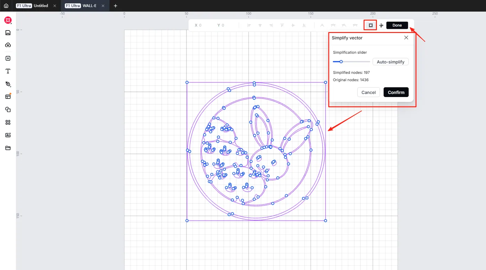Click the shapes tool icon

pyautogui.click(x=8, y=110)
